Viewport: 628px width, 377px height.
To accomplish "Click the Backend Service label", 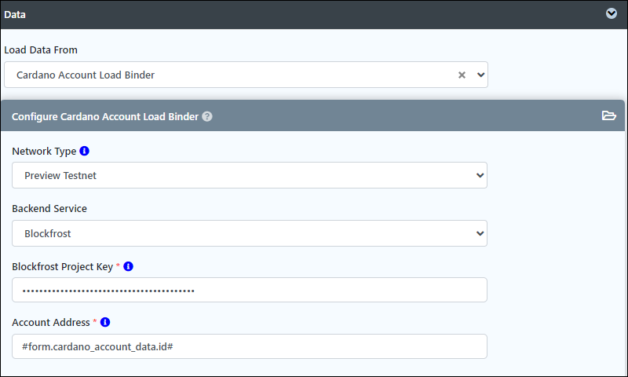I will click(x=49, y=209).
